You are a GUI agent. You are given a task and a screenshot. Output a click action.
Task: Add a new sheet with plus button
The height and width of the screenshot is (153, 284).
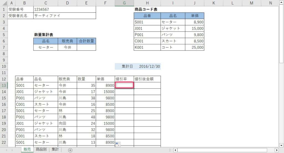(x=70, y=150)
